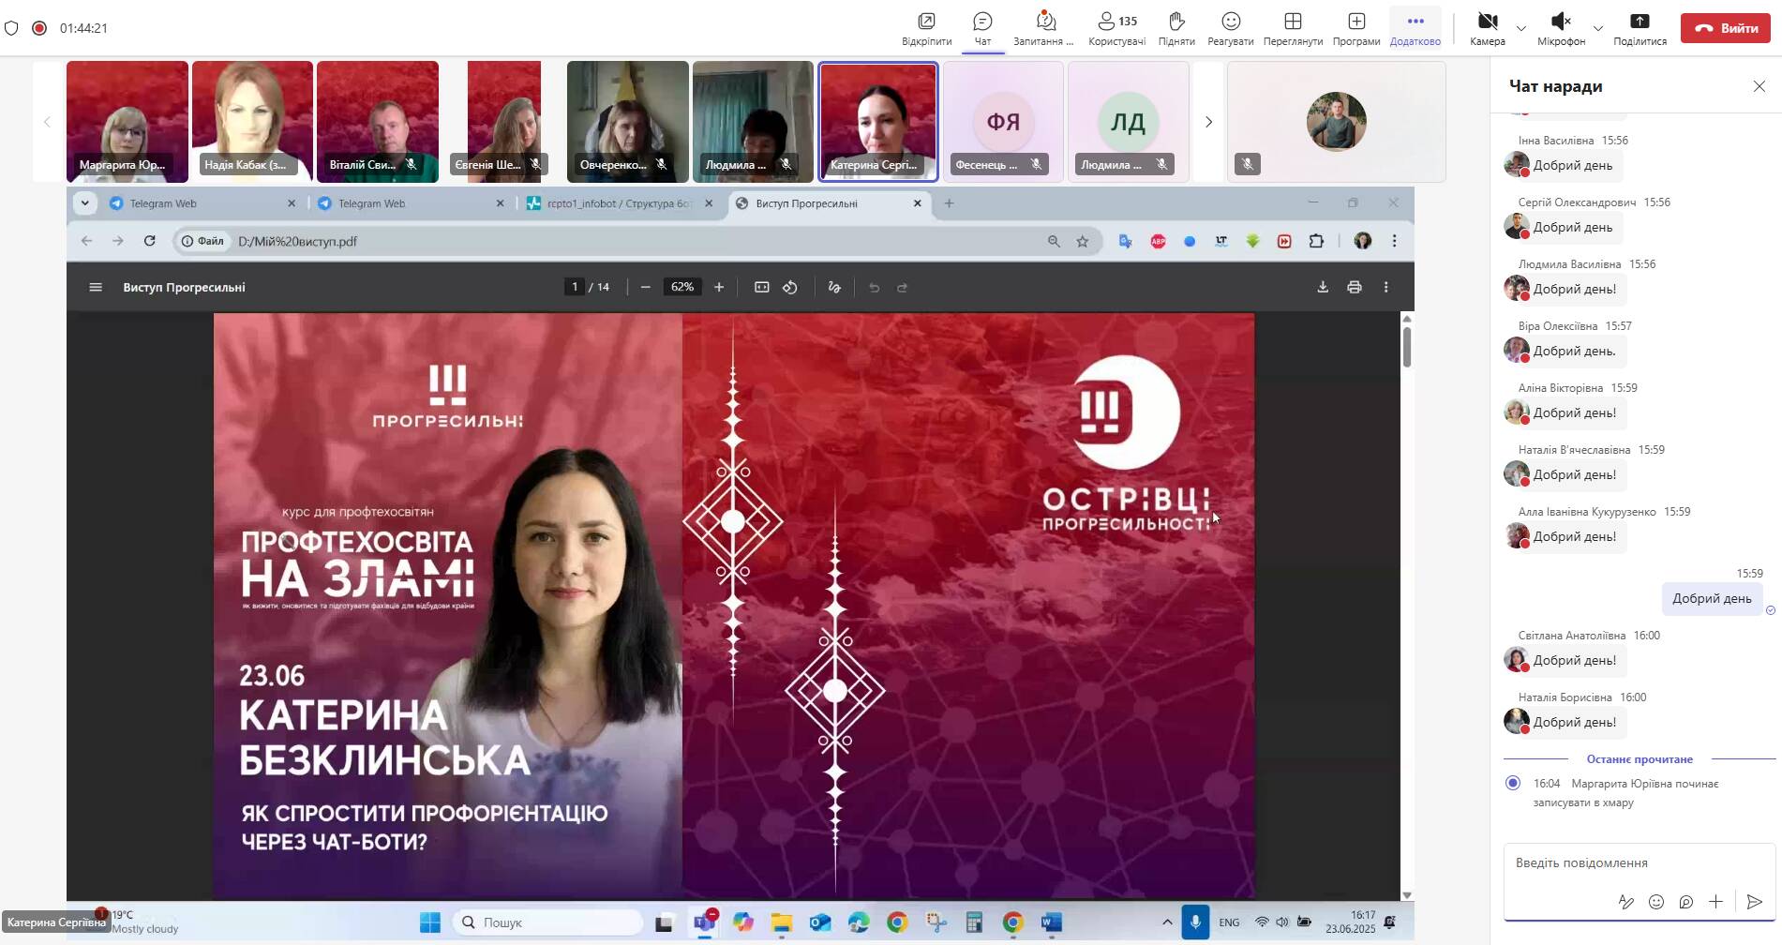The height and width of the screenshot is (945, 1782).
Task: Click the recording status radio icon at 16:04
Action: tap(1512, 783)
